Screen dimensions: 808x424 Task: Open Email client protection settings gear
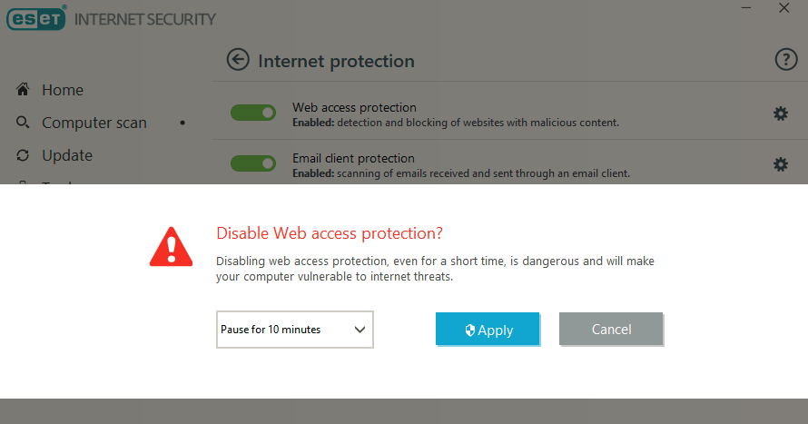click(x=780, y=164)
